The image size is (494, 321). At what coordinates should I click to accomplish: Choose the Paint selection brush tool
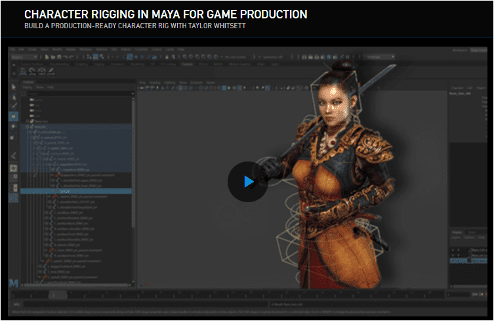[14, 106]
